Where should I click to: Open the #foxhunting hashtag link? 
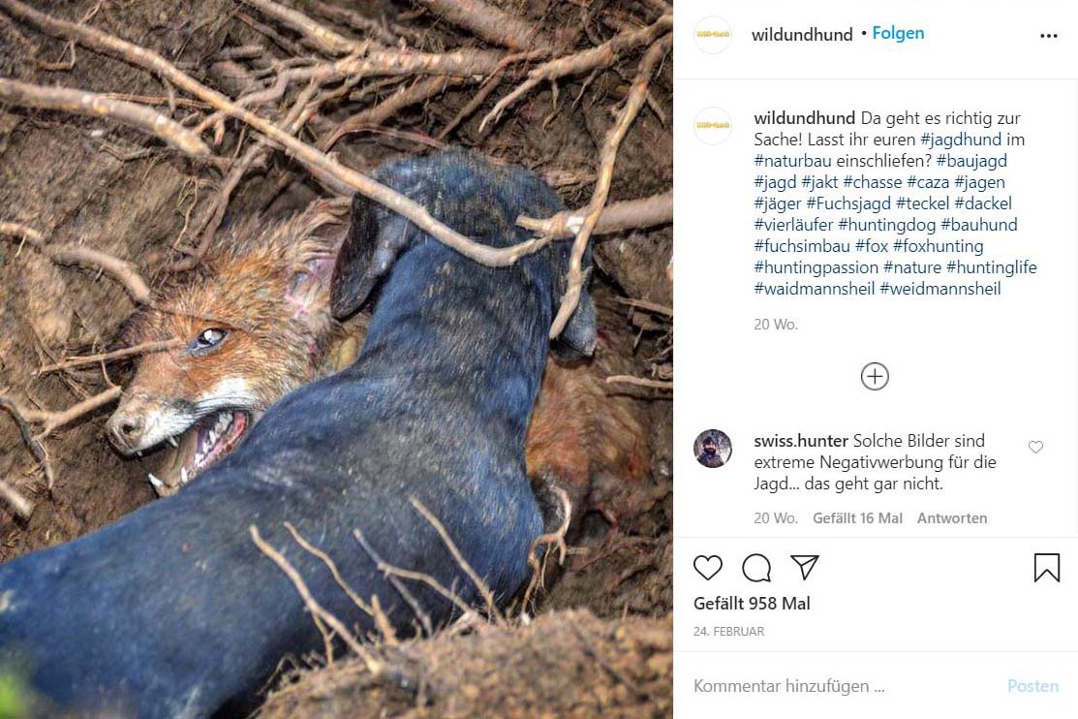938,246
